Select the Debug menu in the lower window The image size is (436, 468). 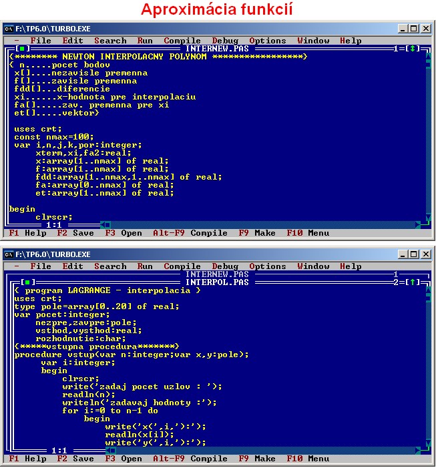(x=225, y=266)
